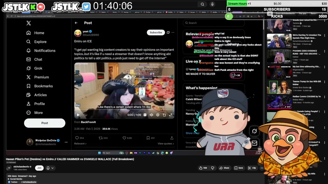The width and height of the screenshot is (328, 184).
Task: Open BackFromIt source link
Action: coord(88,122)
